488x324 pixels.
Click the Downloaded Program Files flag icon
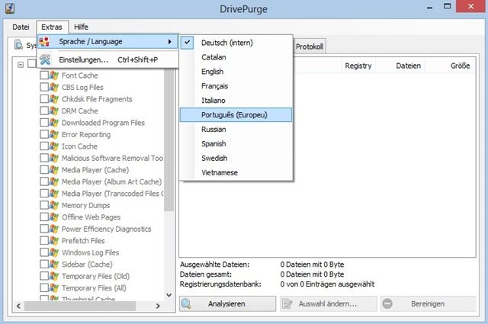pos(54,123)
